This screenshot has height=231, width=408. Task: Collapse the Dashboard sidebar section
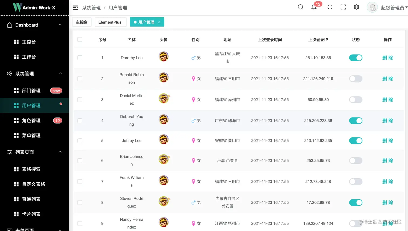click(60, 25)
